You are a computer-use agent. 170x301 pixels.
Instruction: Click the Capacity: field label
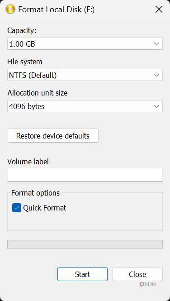tap(22, 30)
